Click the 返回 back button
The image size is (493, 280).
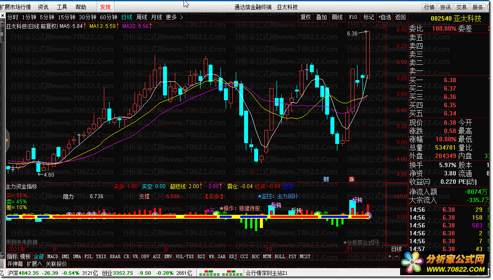(x=400, y=17)
